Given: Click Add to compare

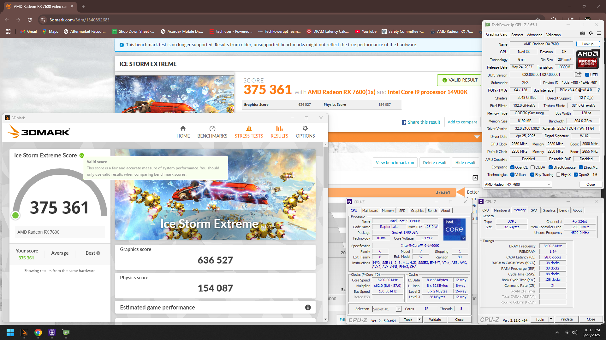Looking at the screenshot, I should coord(462,122).
